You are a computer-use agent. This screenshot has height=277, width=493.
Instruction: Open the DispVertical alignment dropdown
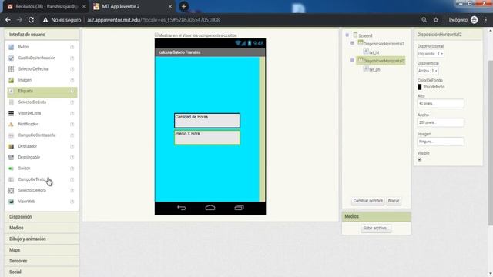click(428, 71)
